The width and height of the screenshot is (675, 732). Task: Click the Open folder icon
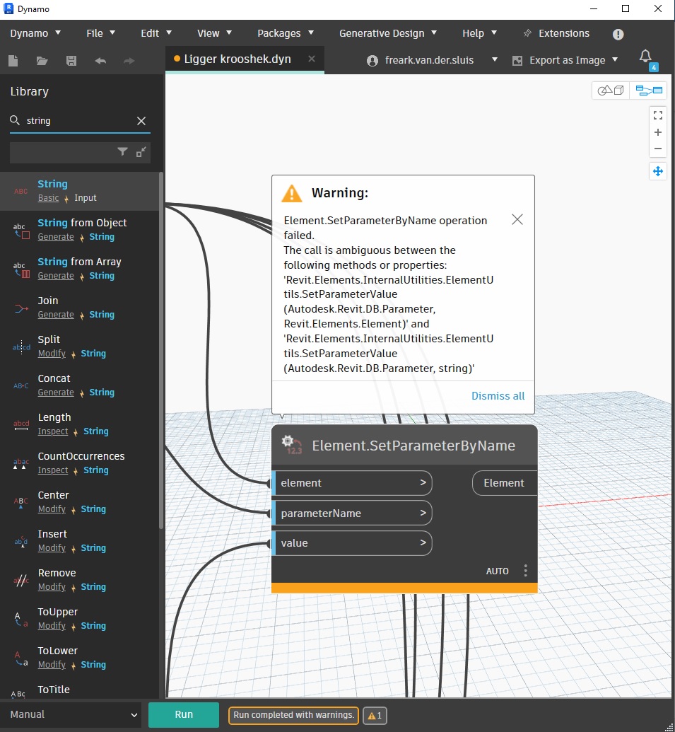tap(42, 61)
